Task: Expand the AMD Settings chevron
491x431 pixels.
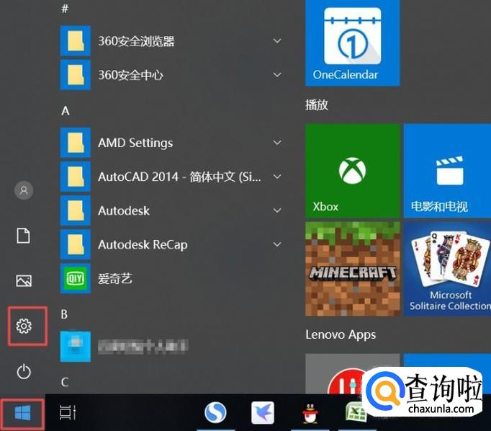Action: 277,143
